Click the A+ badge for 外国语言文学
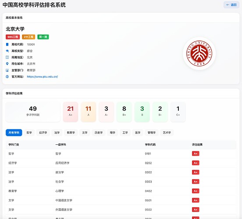 pos(196,210)
